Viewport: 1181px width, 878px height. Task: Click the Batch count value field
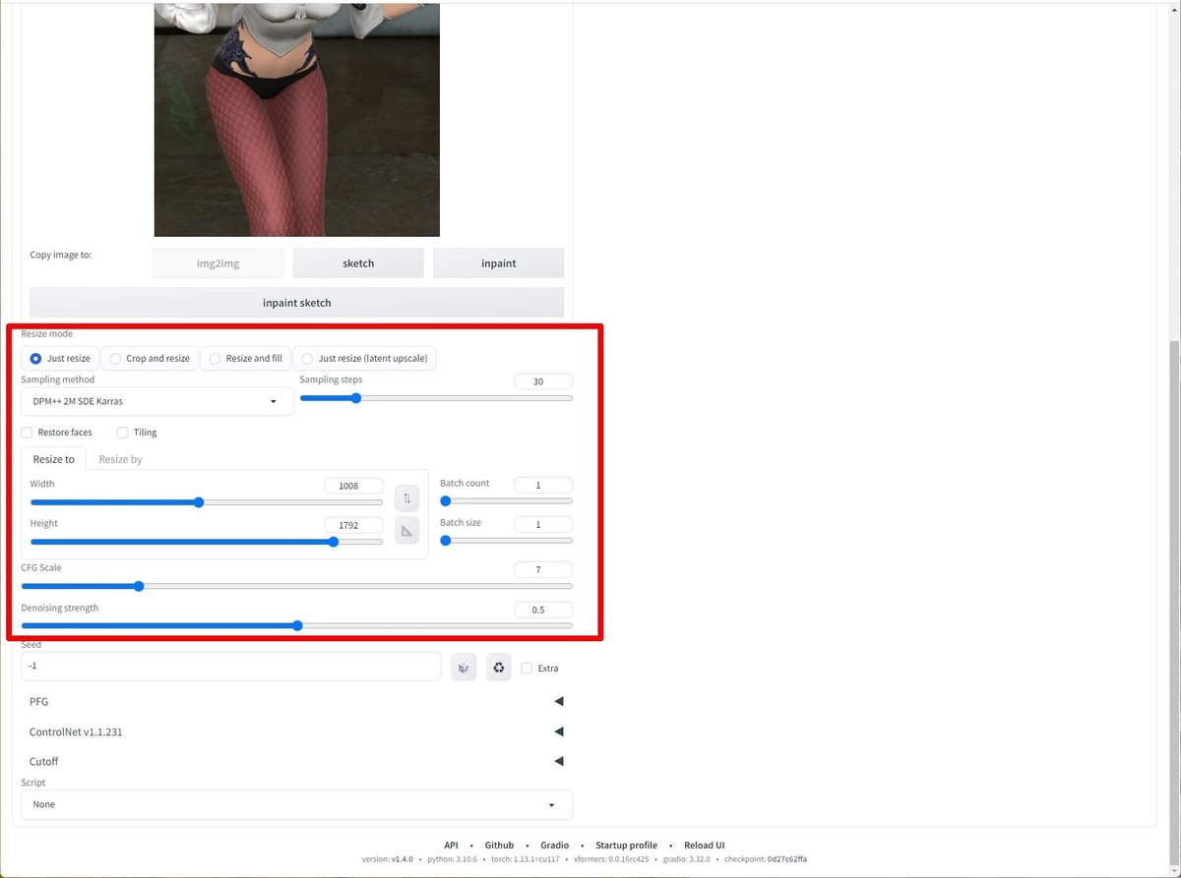[x=543, y=485]
